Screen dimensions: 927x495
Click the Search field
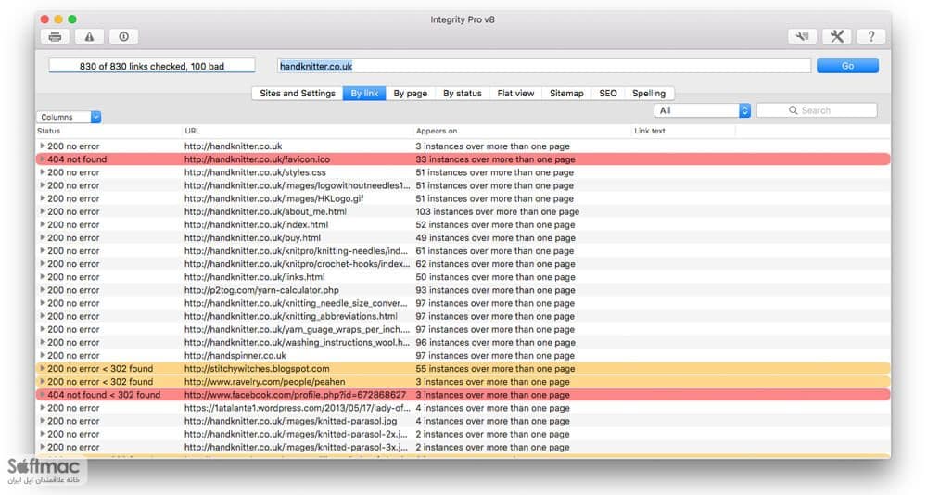tap(817, 110)
